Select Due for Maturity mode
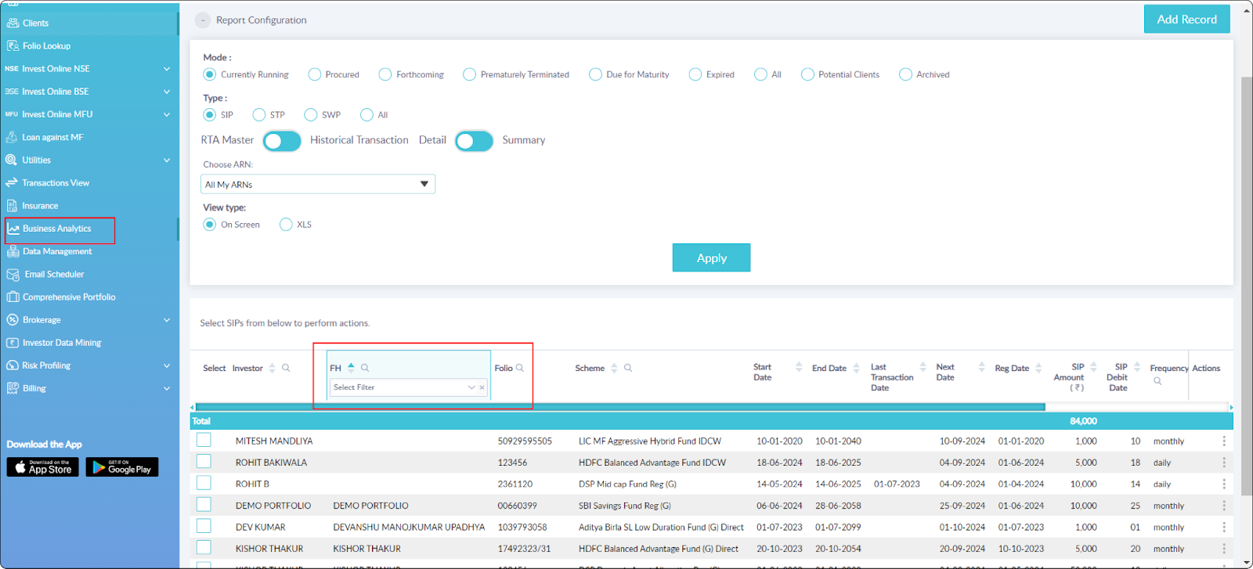Viewport: 1253px width, 569px height. tap(595, 74)
